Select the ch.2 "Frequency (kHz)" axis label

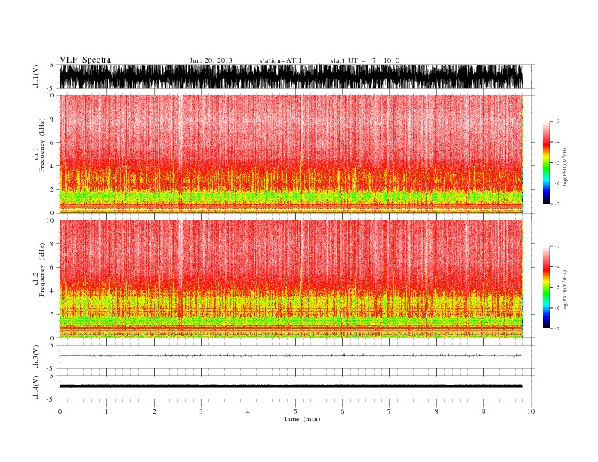(x=42, y=269)
